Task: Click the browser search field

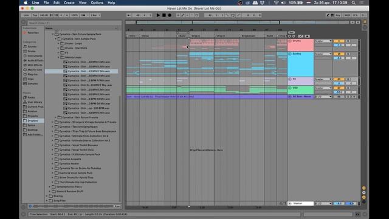Action: click(74, 23)
